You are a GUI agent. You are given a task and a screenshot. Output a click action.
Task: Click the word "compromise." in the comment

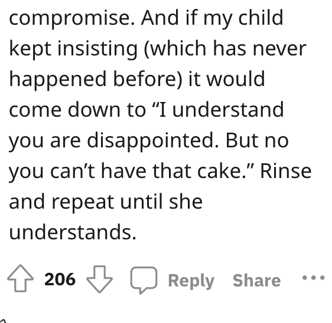(71, 18)
